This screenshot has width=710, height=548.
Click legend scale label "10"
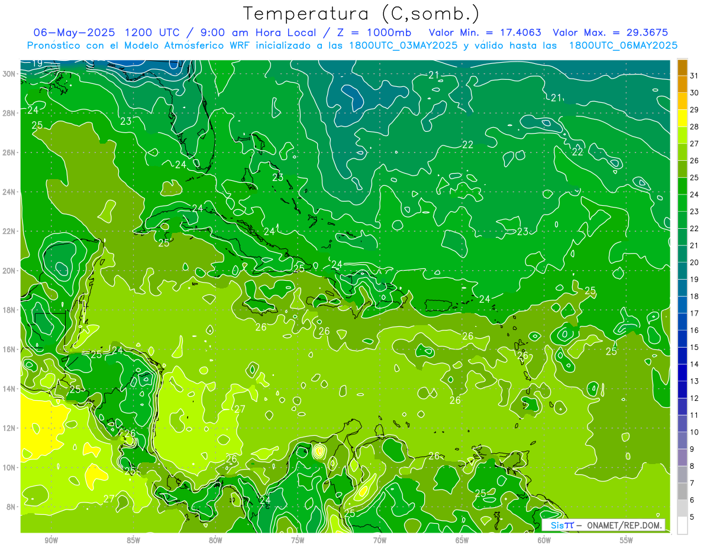click(695, 432)
